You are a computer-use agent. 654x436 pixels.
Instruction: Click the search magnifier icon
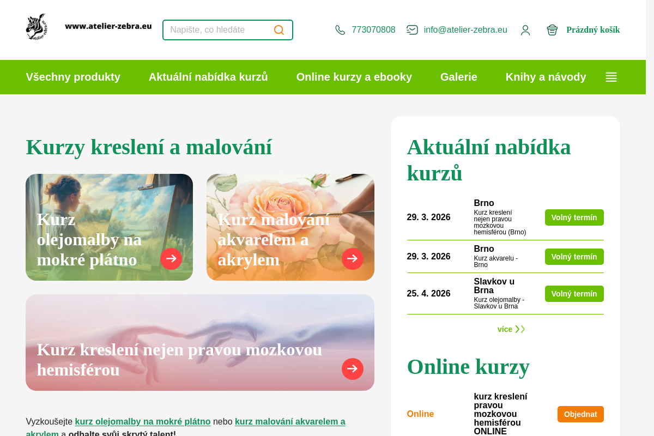279,30
